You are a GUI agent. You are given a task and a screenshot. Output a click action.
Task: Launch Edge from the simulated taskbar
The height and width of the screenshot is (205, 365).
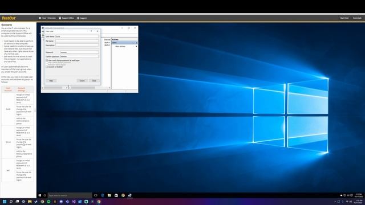[103, 195]
